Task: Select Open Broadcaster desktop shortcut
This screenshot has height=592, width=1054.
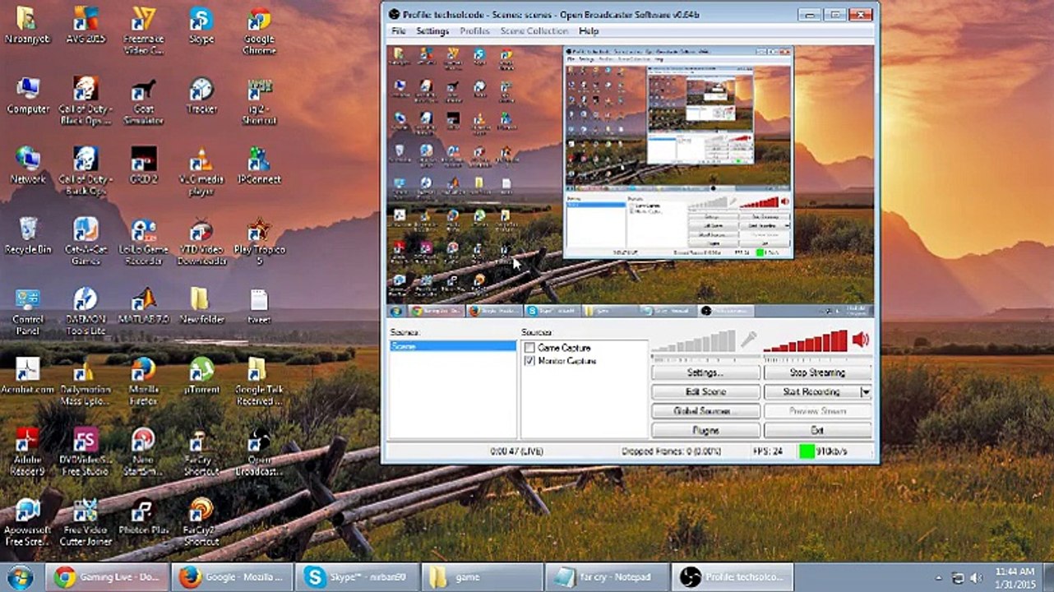Action: point(258,450)
